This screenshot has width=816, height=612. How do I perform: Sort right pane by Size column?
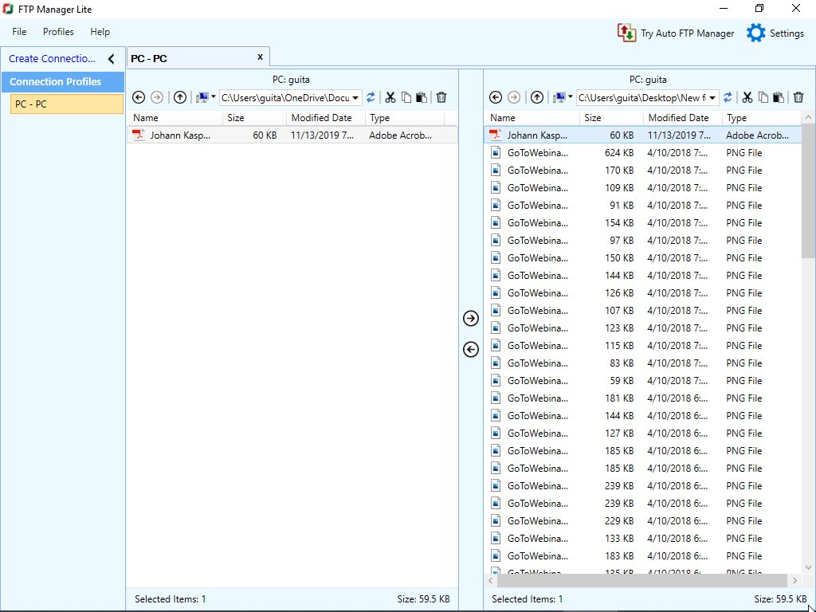(x=612, y=118)
